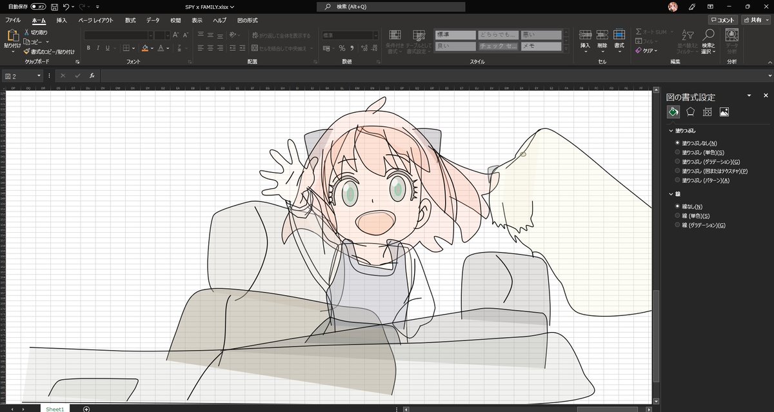The height and width of the screenshot is (412, 774).
Task: Click the 検索 (Alt+Q) search box
Action: coord(391,6)
